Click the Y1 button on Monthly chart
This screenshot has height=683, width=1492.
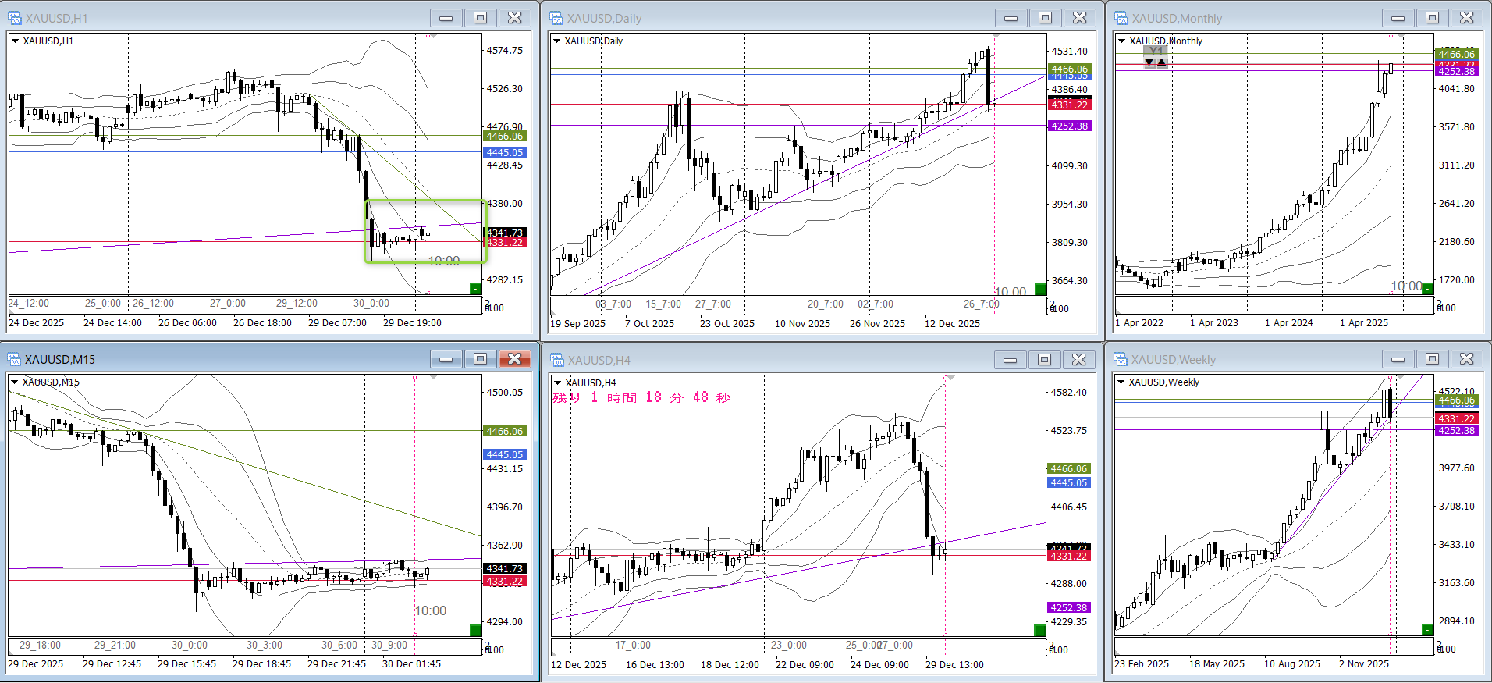[1156, 51]
